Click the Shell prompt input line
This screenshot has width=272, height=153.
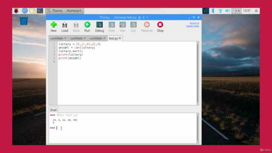pos(123,128)
